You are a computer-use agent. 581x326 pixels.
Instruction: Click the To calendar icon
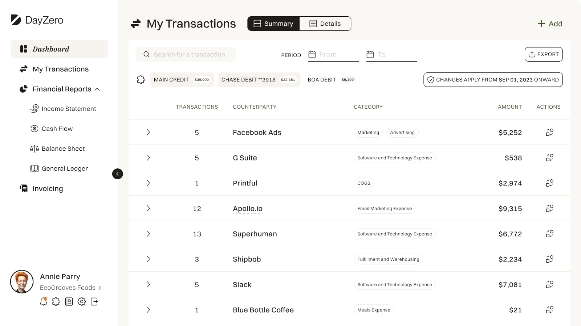(370, 54)
